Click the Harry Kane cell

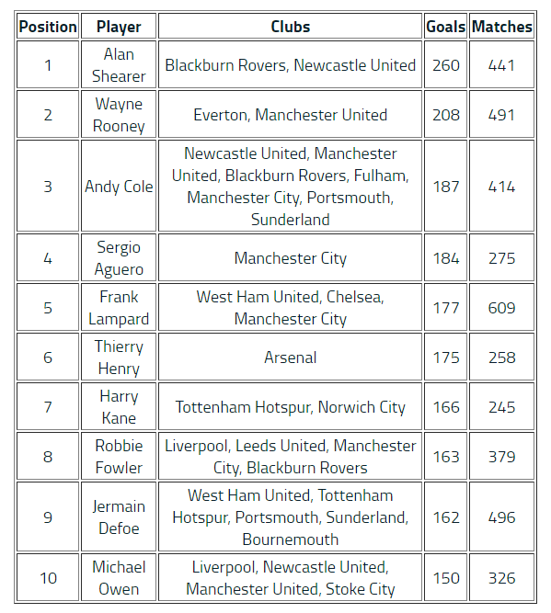click(x=119, y=406)
